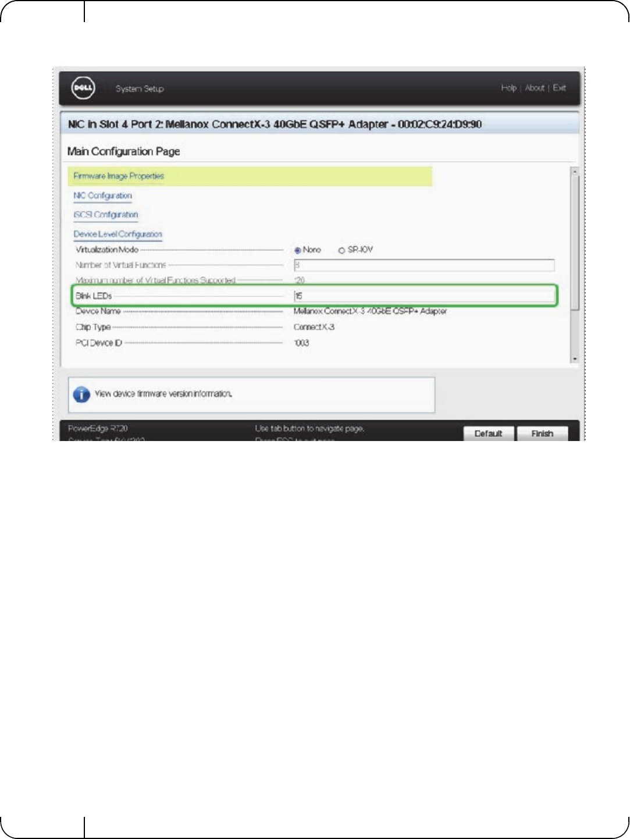Click Number of Virtual Functions field
The image size is (630, 839).
point(424,265)
